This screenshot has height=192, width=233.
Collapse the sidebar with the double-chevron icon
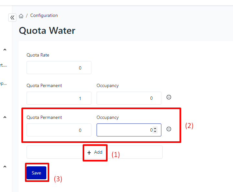click(12, 18)
